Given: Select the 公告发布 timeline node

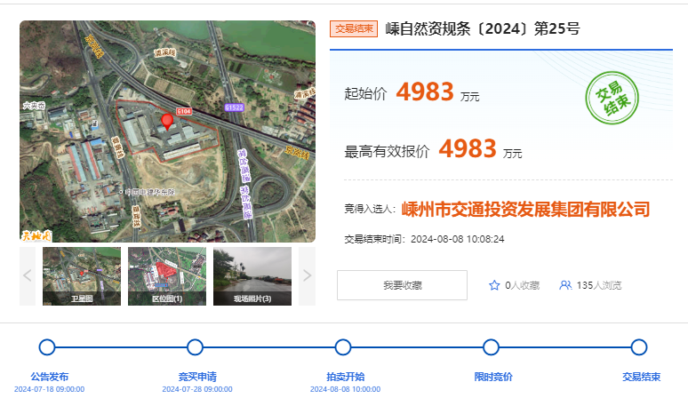Looking at the screenshot, I should point(47,347).
